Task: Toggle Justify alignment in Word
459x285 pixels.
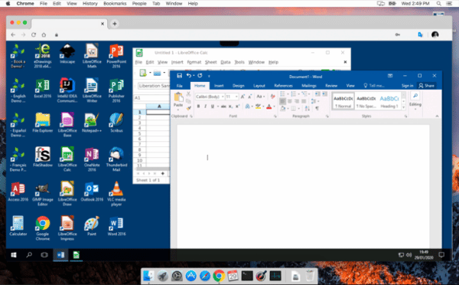Action: (x=304, y=101)
